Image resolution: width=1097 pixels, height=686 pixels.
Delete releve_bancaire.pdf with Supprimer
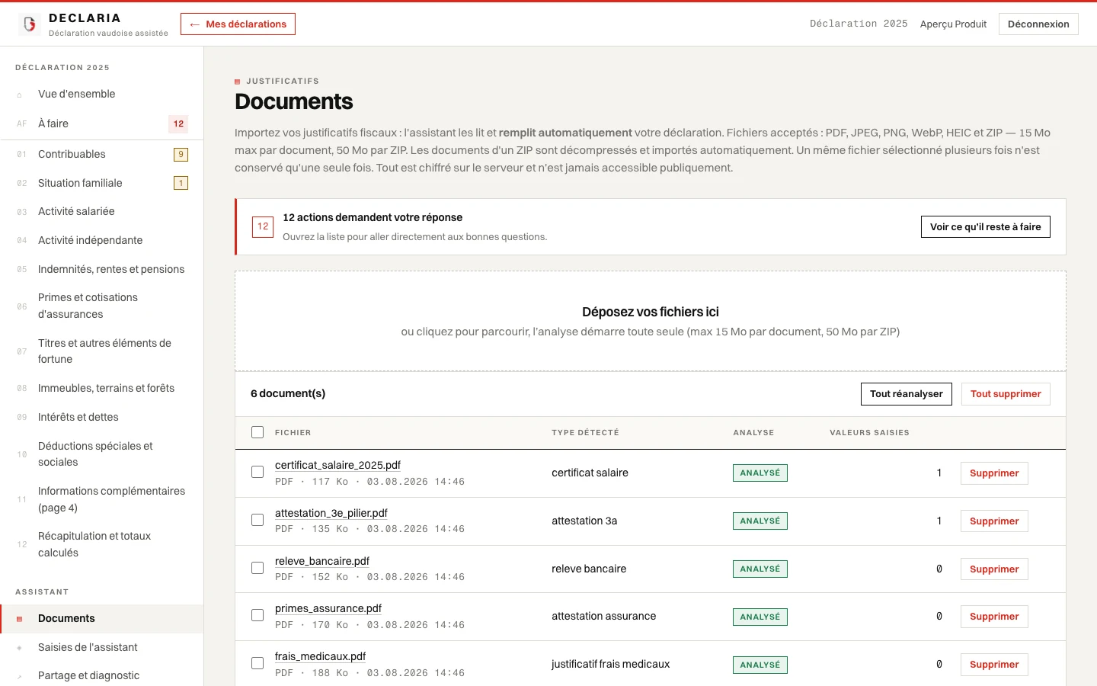coord(994,569)
